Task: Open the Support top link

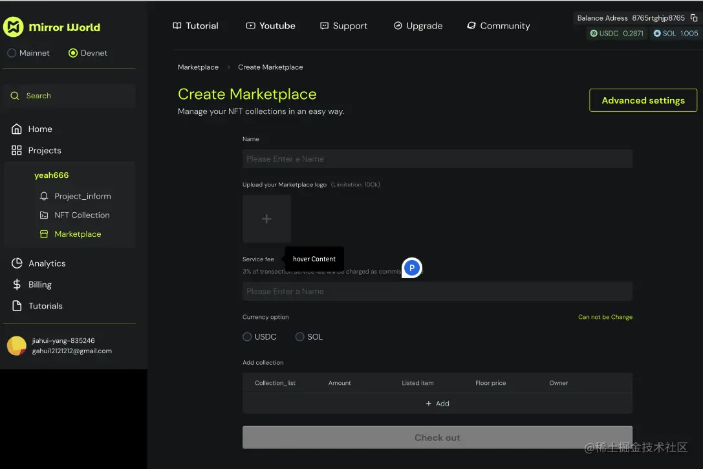Action: [x=350, y=26]
